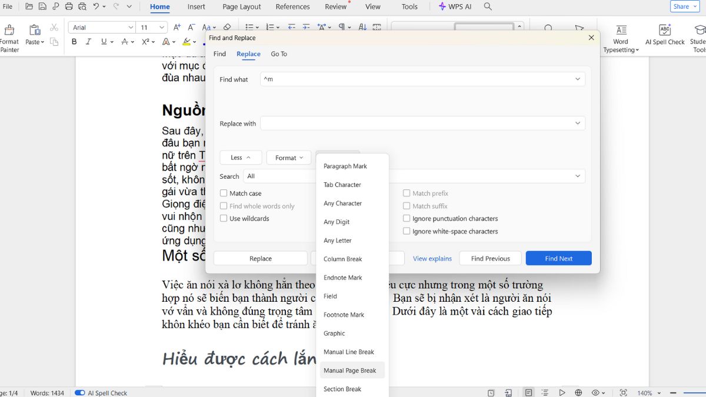The width and height of the screenshot is (706, 397).
Task: Switch to Web layout globe icon
Action: pos(579,392)
